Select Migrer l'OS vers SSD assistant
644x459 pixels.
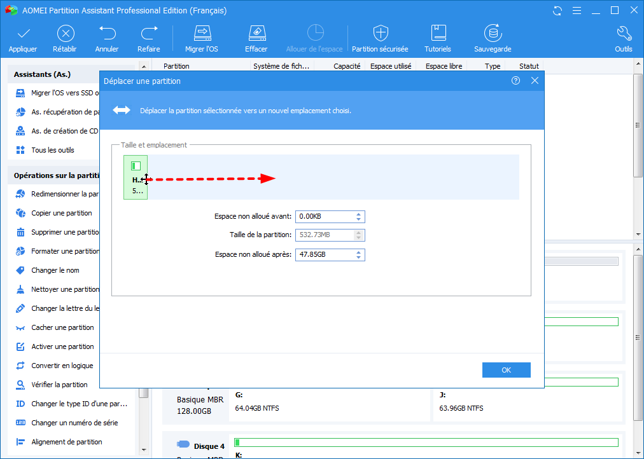57,93
